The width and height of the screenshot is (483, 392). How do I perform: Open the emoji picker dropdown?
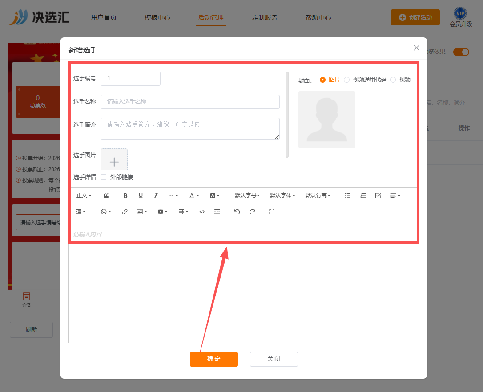coord(106,212)
